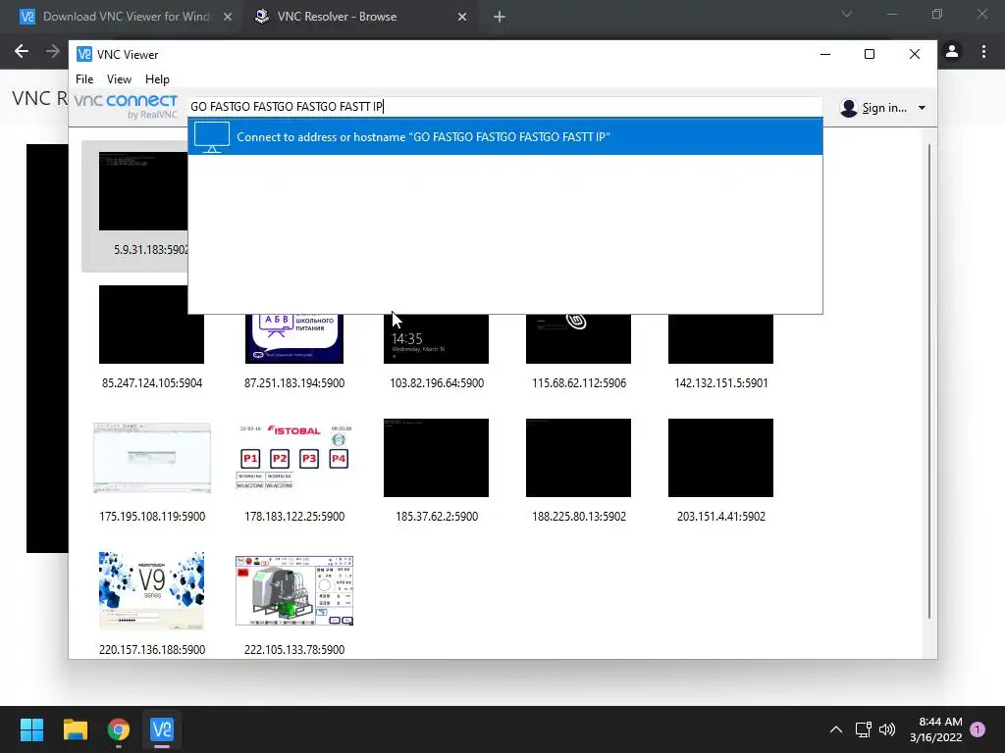Open File Explorer from the taskbar
This screenshot has width=1005, height=753.
(75, 729)
